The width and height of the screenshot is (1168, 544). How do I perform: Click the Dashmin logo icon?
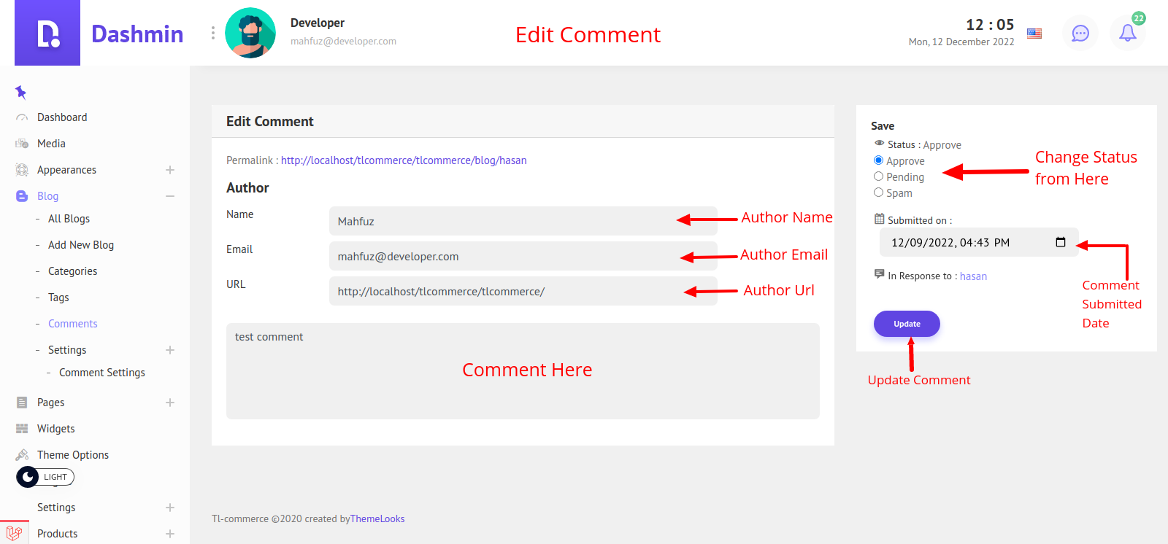(47, 34)
